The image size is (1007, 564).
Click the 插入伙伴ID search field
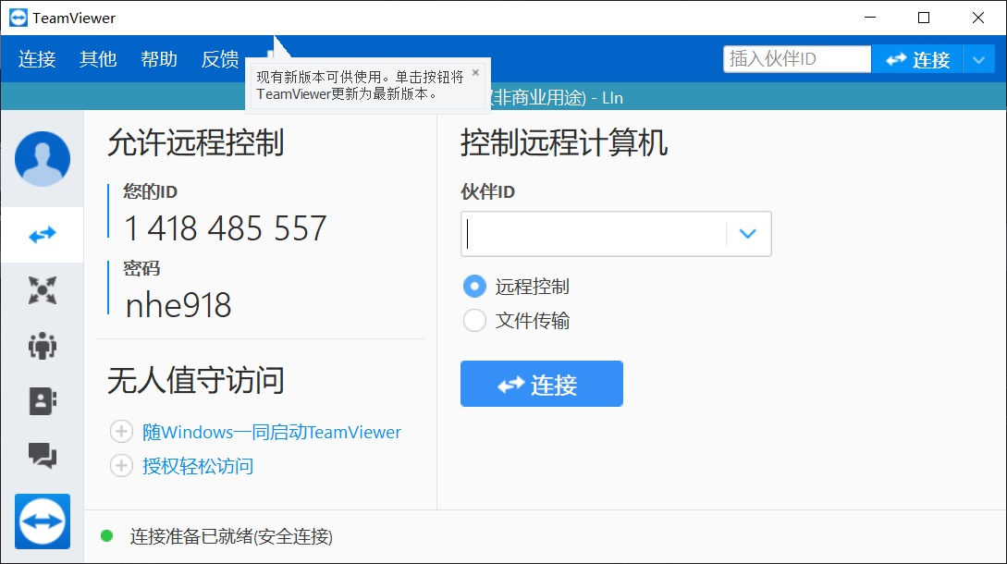(797, 59)
